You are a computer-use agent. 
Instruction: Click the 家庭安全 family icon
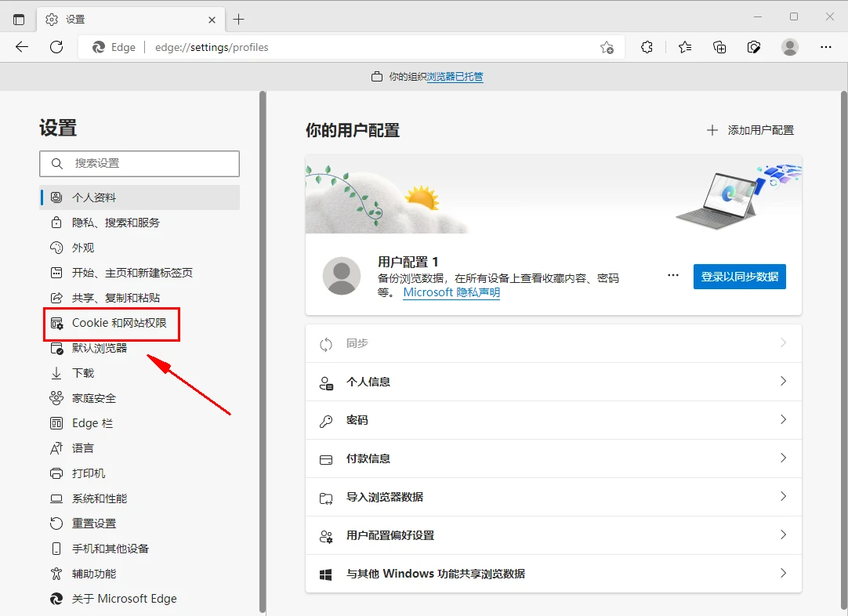coord(56,398)
